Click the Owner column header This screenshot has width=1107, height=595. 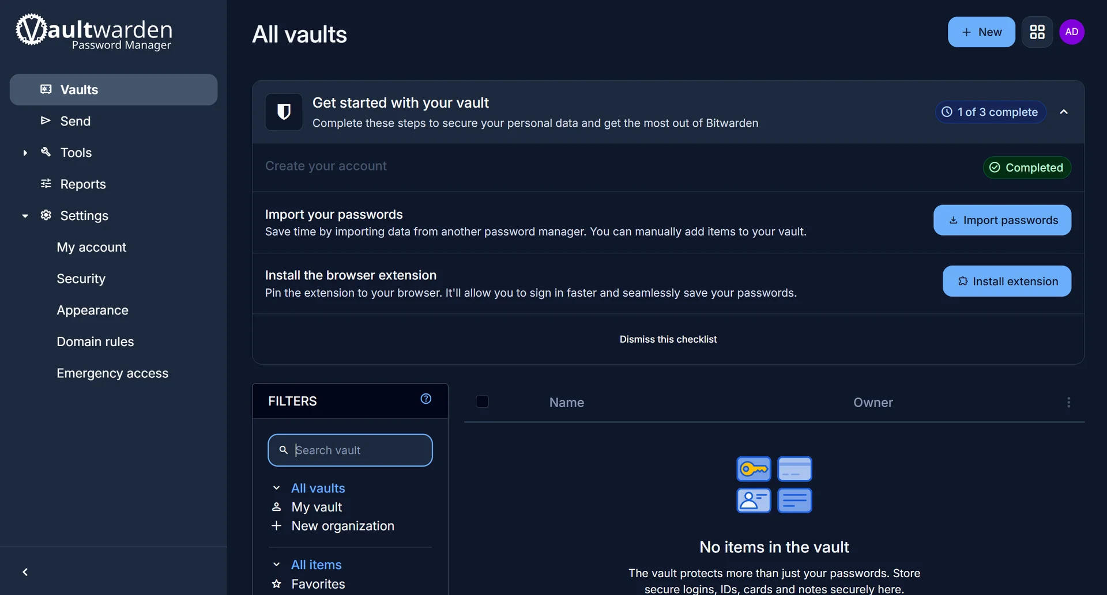pos(873,402)
